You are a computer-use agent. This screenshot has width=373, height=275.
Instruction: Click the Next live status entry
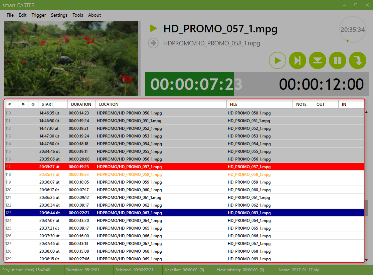coord(184,270)
